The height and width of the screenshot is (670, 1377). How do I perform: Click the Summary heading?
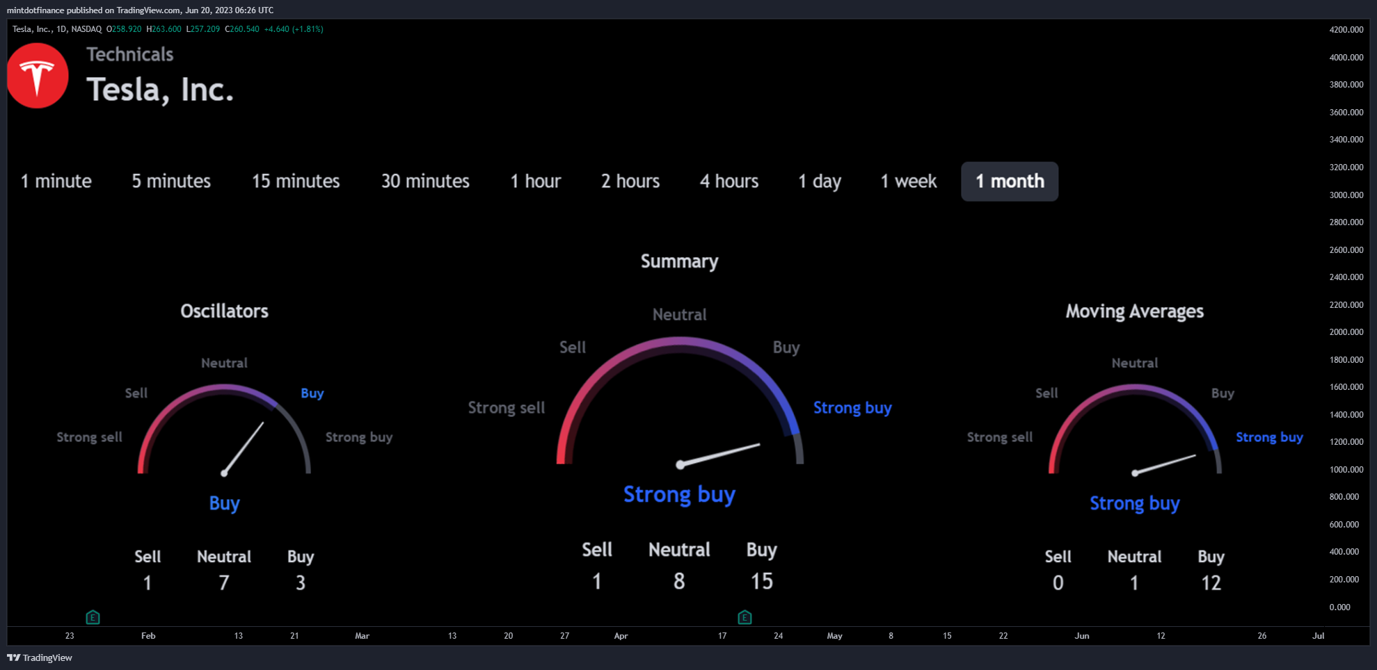(x=679, y=261)
